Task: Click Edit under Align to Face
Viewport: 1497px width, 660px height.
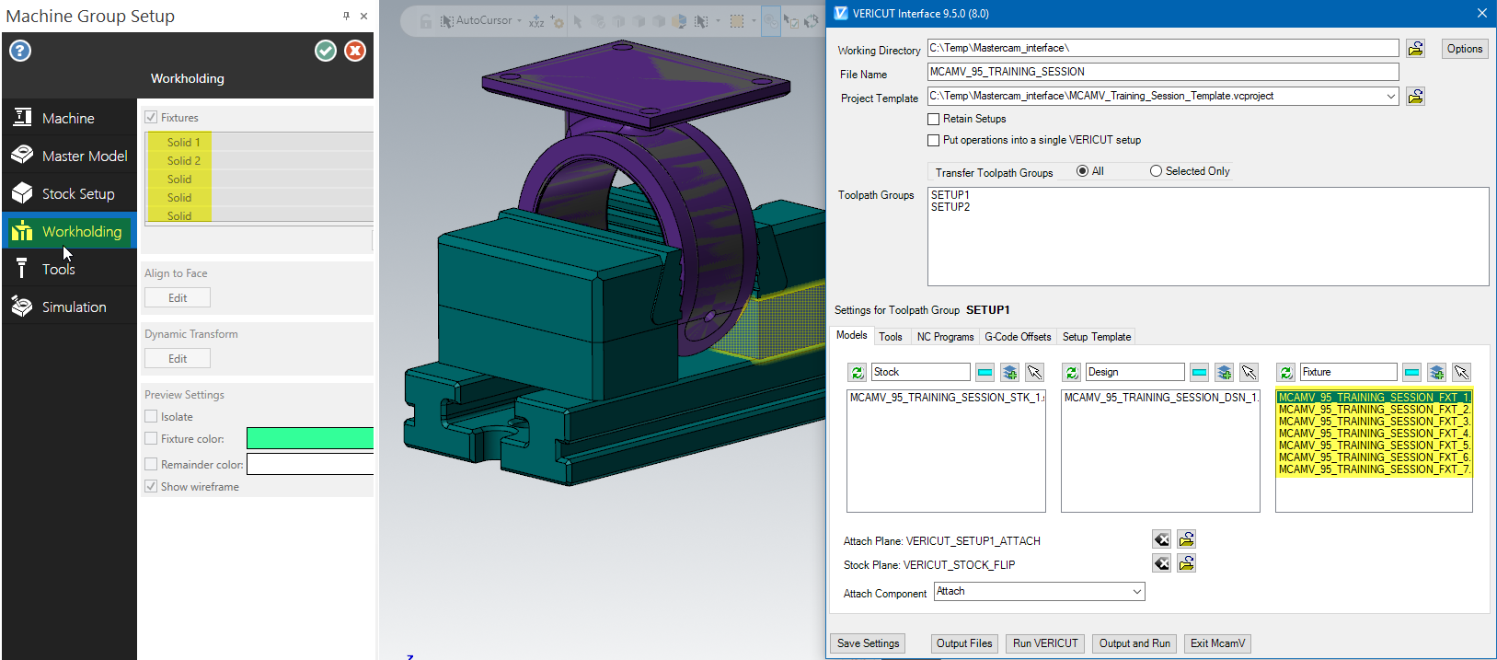Action: tap(178, 298)
